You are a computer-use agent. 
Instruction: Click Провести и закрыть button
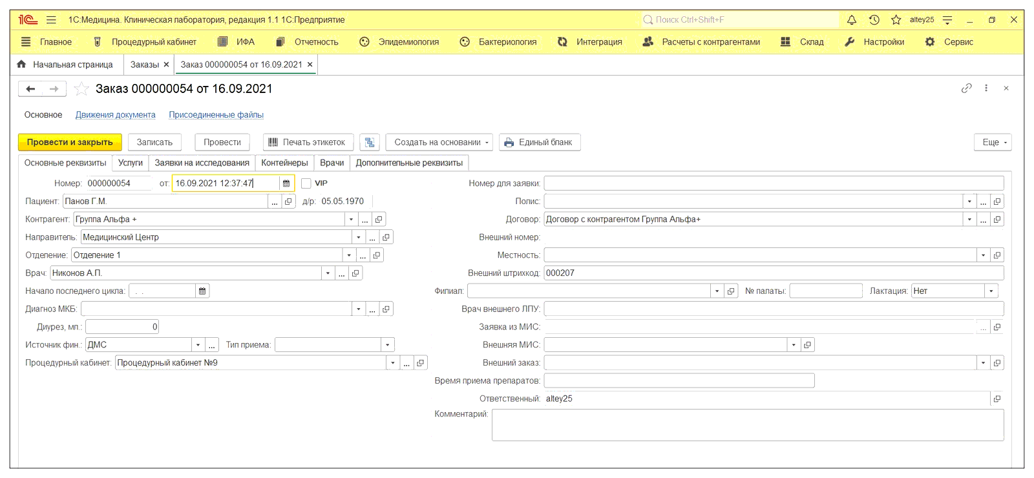coord(70,142)
